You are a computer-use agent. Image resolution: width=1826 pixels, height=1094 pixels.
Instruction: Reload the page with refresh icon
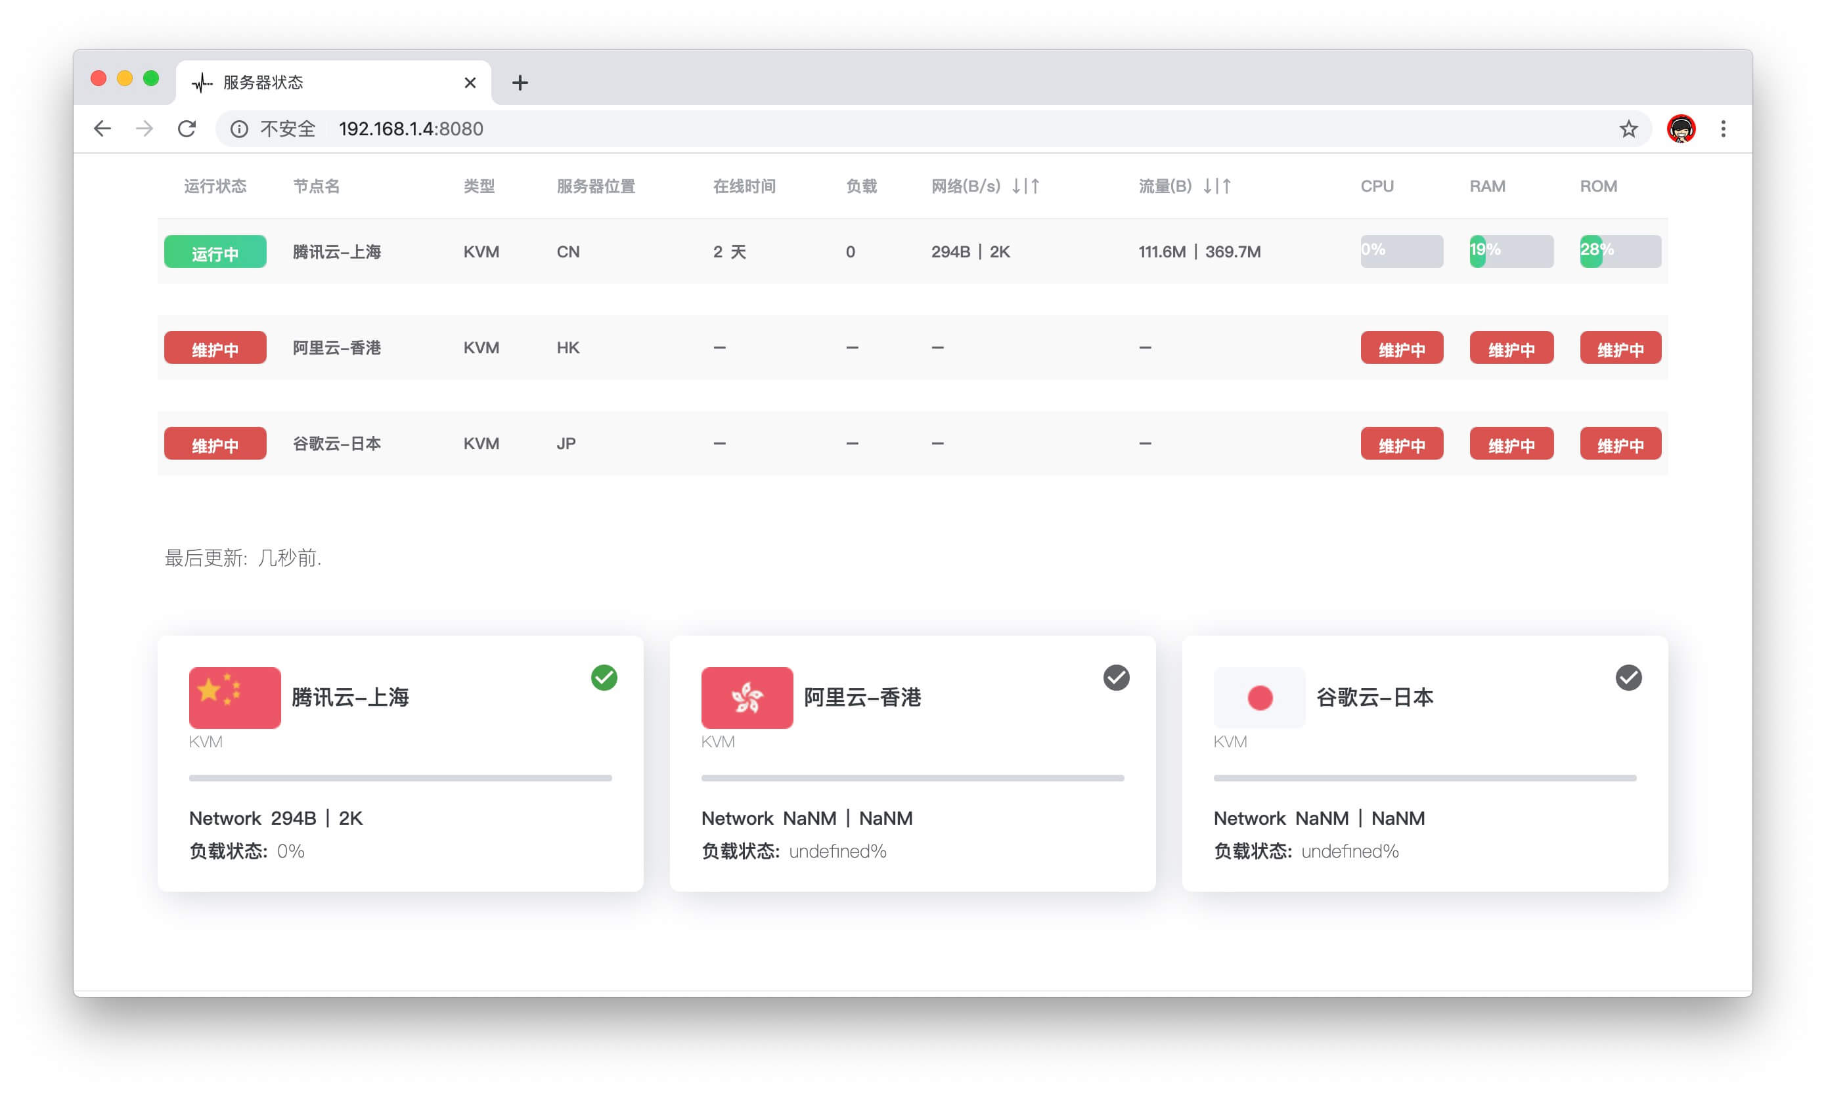pos(187,129)
